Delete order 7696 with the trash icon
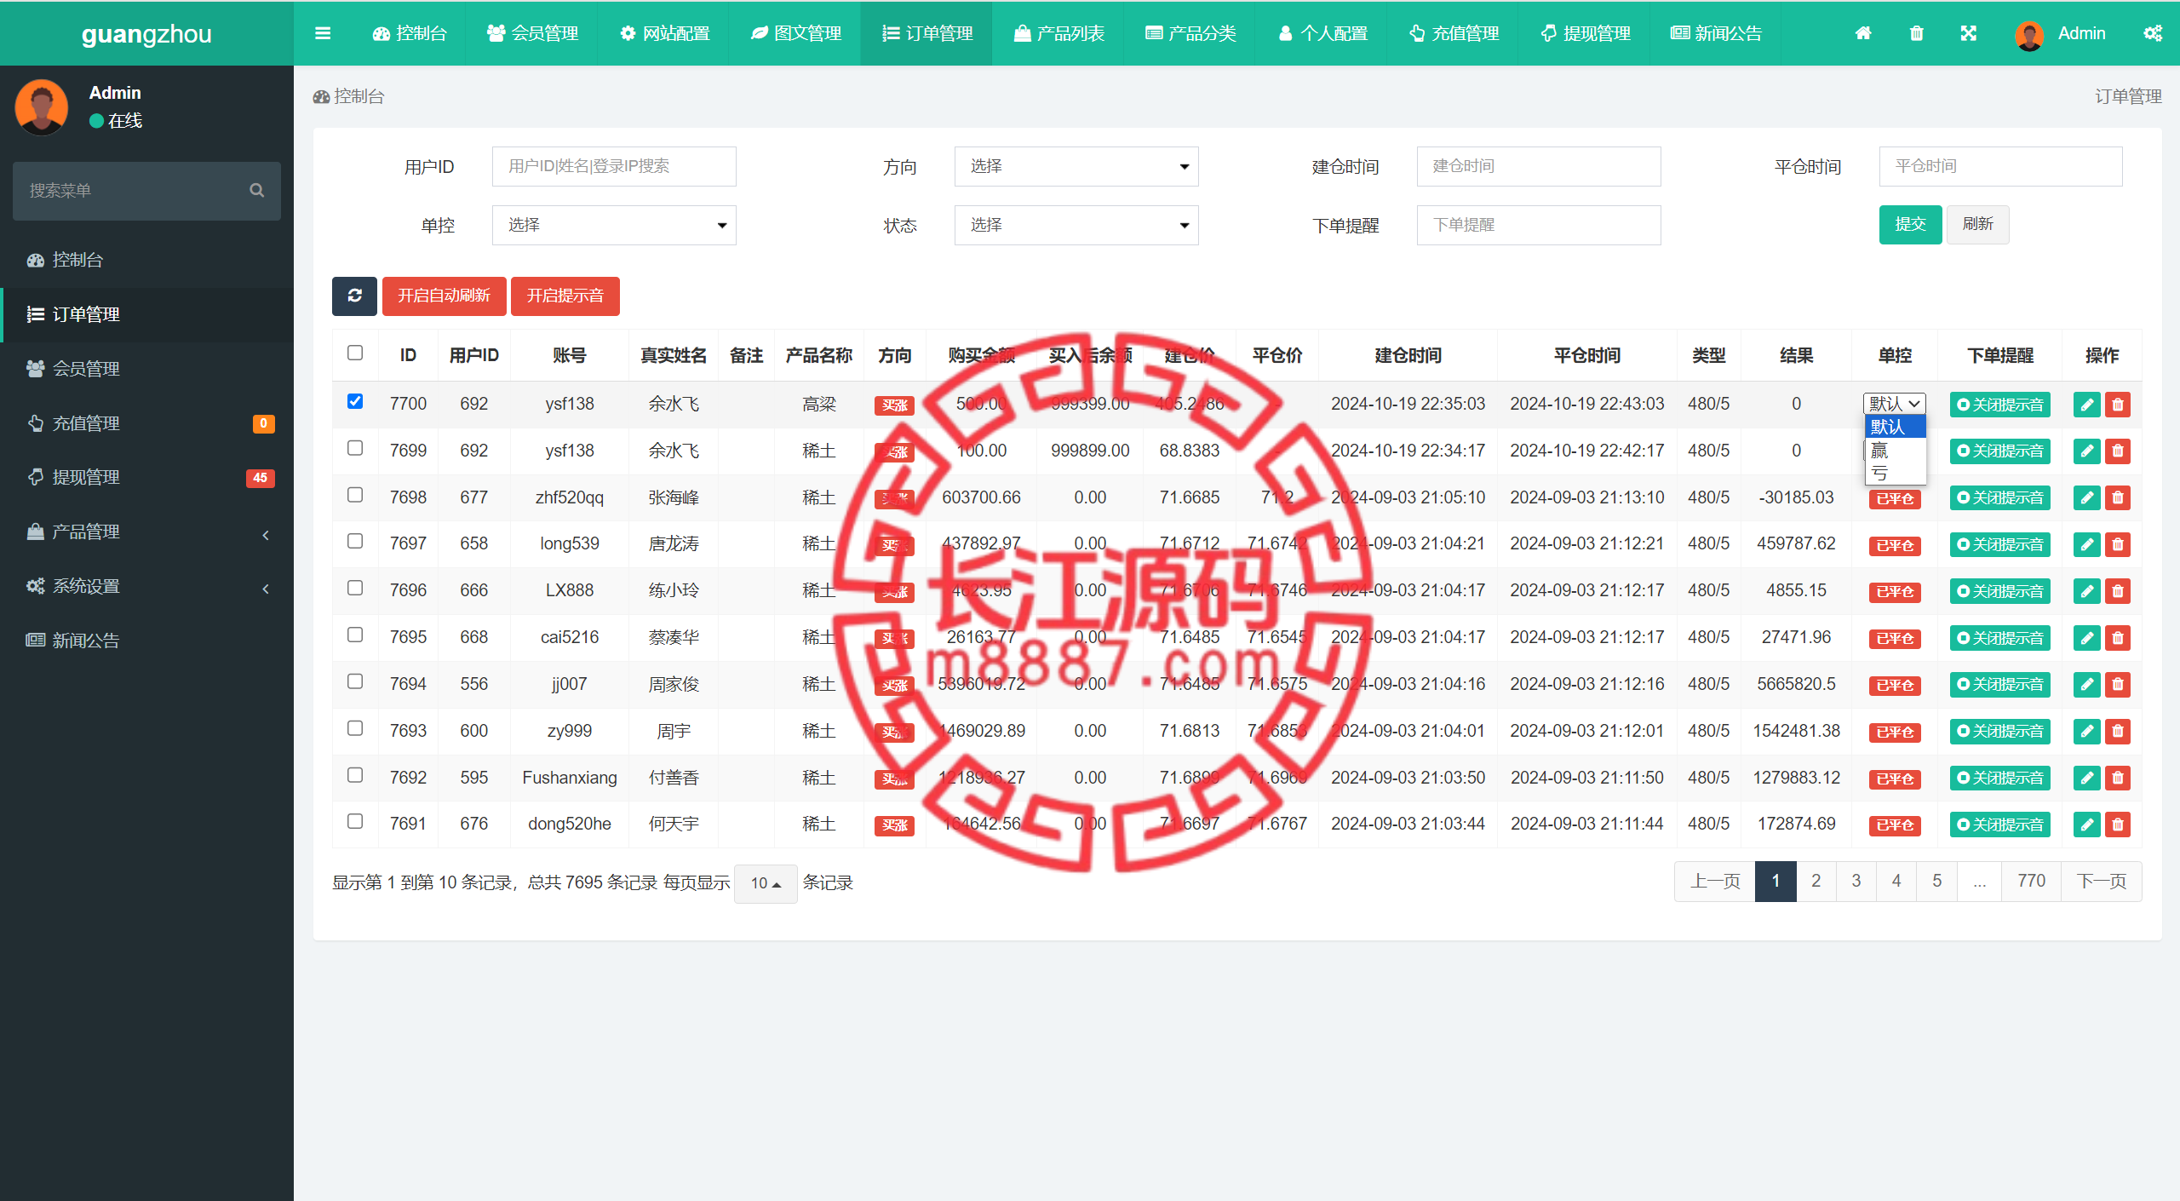The height and width of the screenshot is (1201, 2180). point(2117,591)
